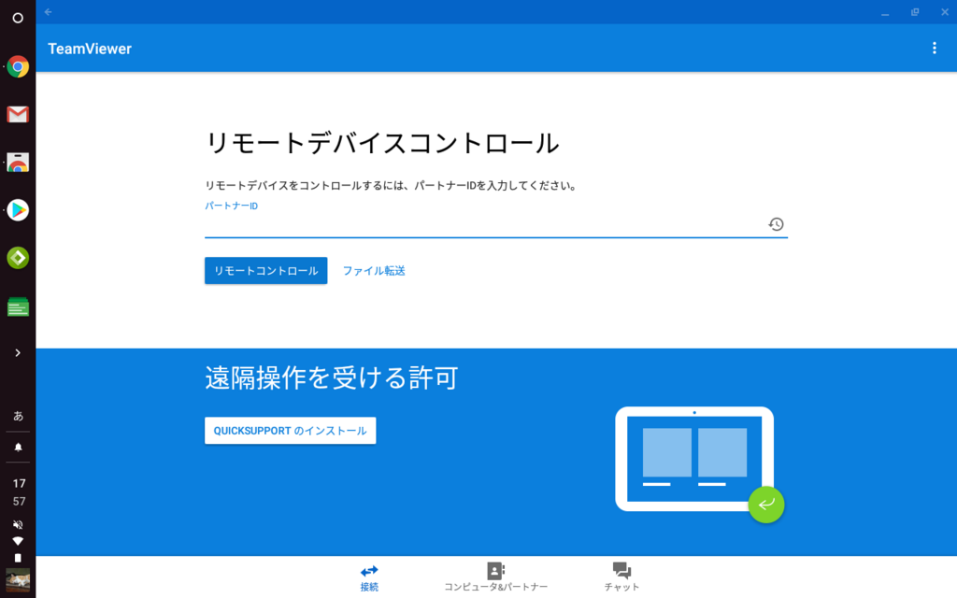Screen dimensions: 957x598
Task: Click QUICKSUPPORT のインストール button
Action: click(x=290, y=430)
